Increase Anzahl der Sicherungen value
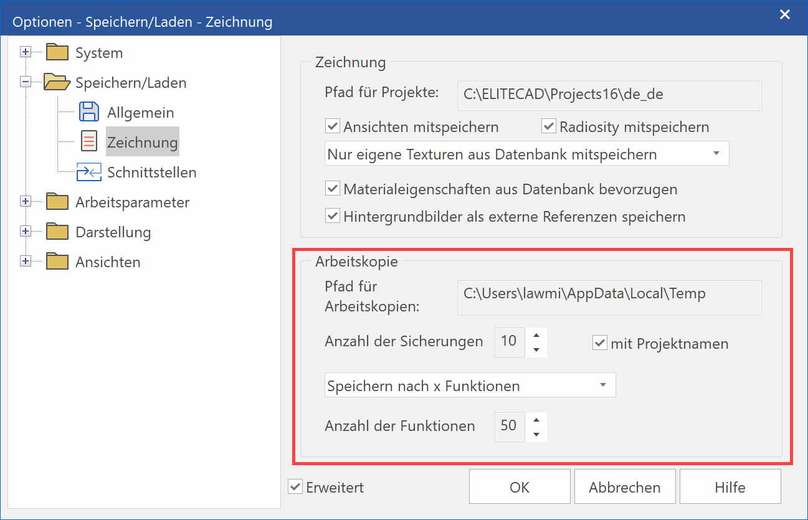Image resolution: width=808 pixels, height=520 pixels. [536, 336]
